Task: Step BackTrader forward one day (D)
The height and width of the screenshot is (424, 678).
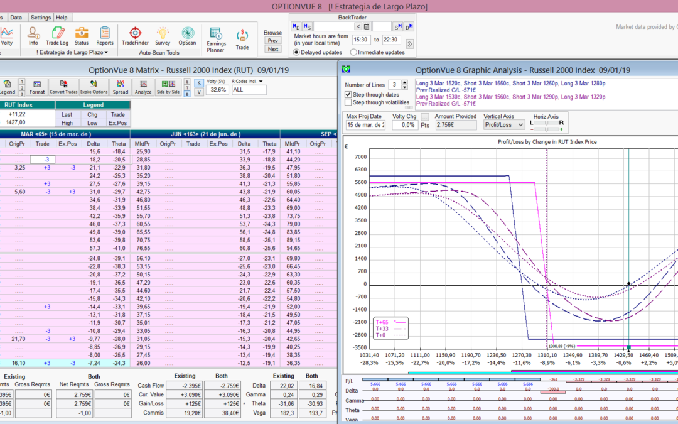Action: tap(409, 27)
